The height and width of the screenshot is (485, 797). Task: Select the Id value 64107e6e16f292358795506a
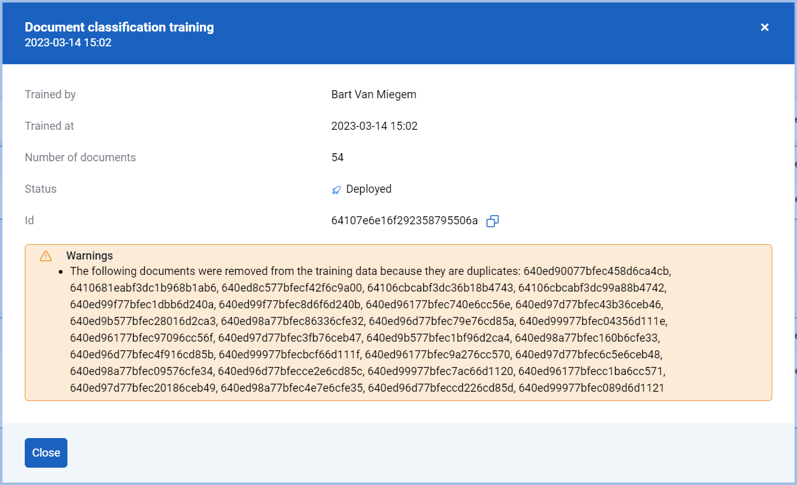click(x=405, y=221)
